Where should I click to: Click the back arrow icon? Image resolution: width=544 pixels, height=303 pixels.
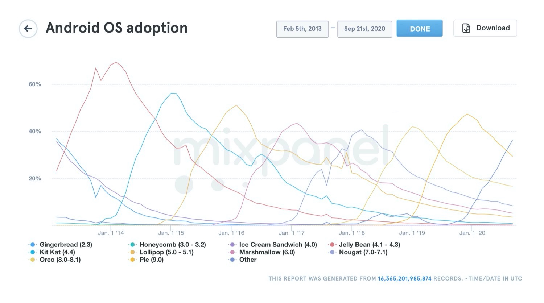28,29
